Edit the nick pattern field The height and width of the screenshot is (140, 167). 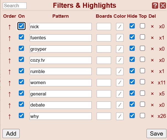pyautogui.click(x=61, y=27)
